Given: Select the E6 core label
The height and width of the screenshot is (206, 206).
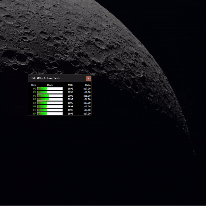Looking at the screenshot, I should (x=35, y=110).
